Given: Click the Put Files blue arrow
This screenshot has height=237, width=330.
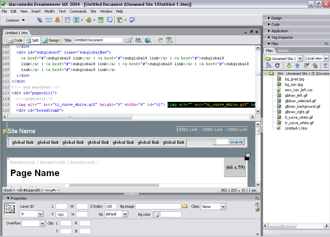Looking at the screenshot, I should (x=297, y=65).
